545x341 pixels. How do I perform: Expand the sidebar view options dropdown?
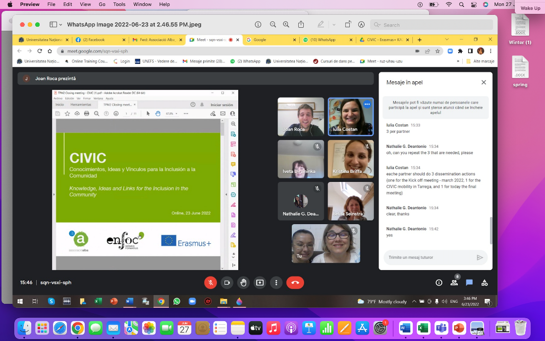[60, 25]
